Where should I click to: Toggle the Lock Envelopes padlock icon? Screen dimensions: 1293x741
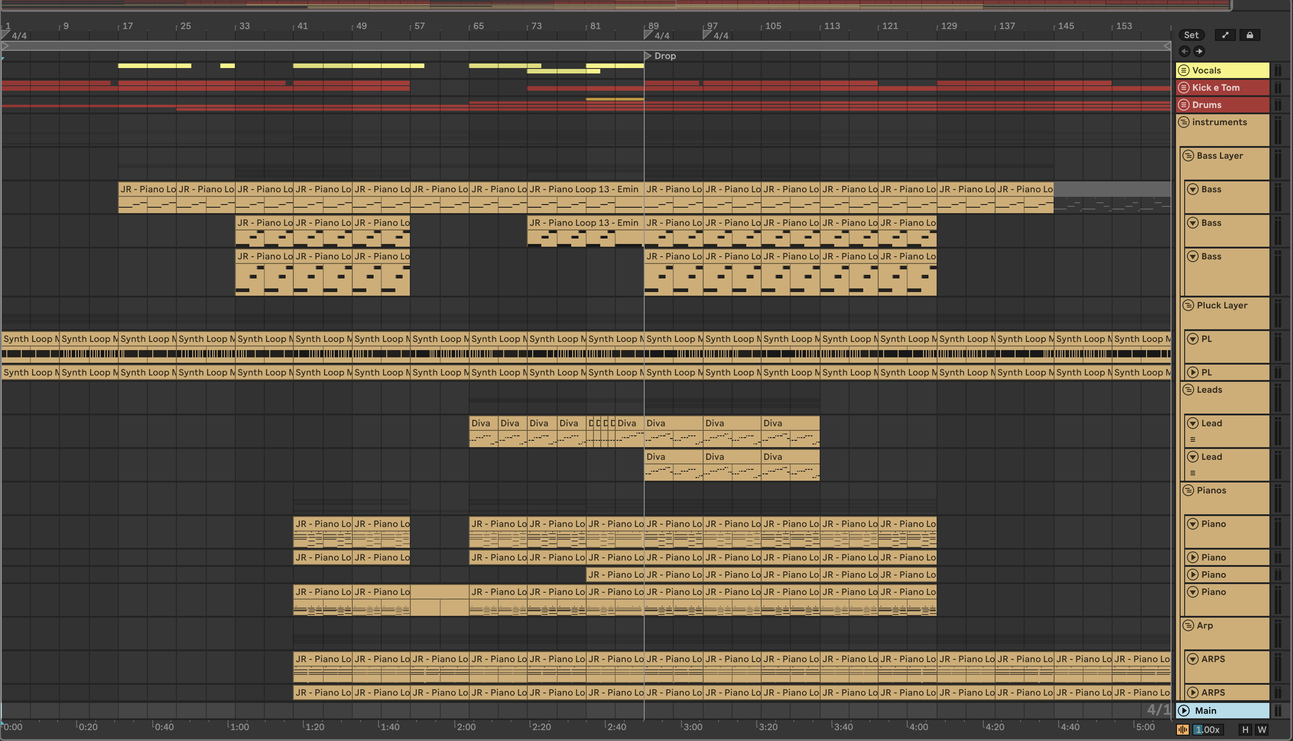[1249, 35]
